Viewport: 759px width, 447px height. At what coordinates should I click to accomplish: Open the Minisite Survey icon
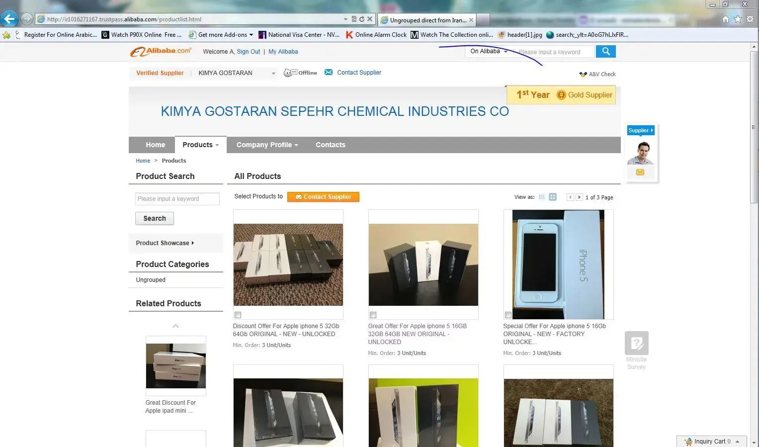[x=636, y=343]
